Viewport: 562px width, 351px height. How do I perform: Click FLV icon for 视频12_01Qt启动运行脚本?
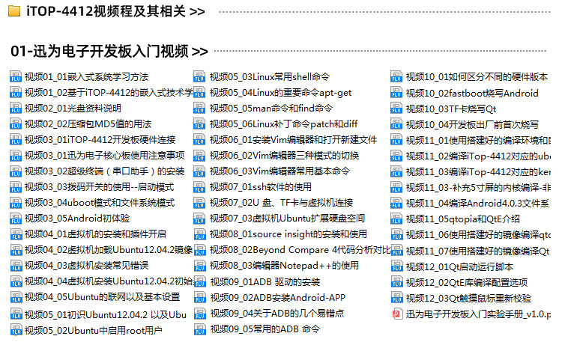click(x=396, y=266)
